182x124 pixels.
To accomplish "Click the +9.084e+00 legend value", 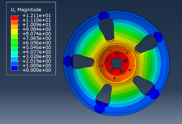I will click(x=37, y=29).
